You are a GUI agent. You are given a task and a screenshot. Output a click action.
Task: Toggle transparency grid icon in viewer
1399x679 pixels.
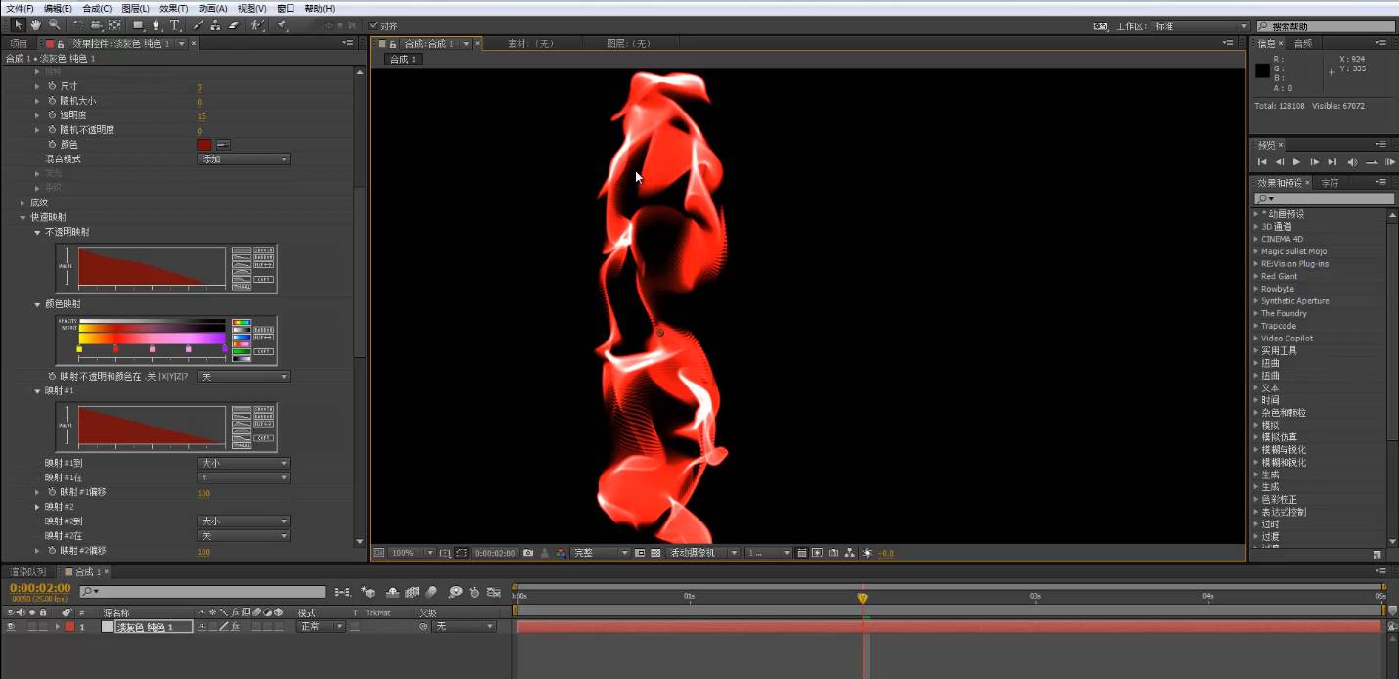pos(655,553)
